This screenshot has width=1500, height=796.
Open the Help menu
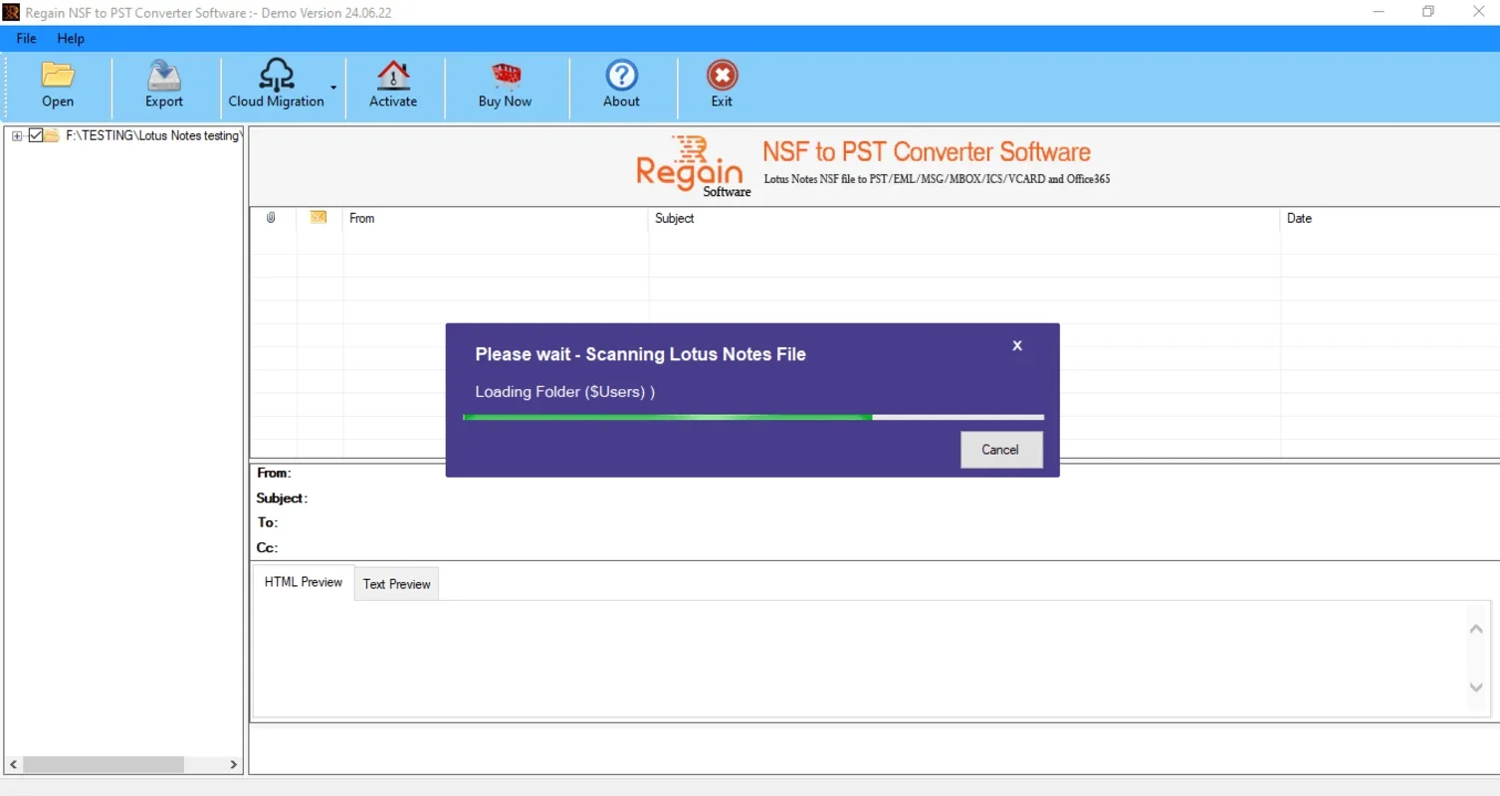pos(71,39)
